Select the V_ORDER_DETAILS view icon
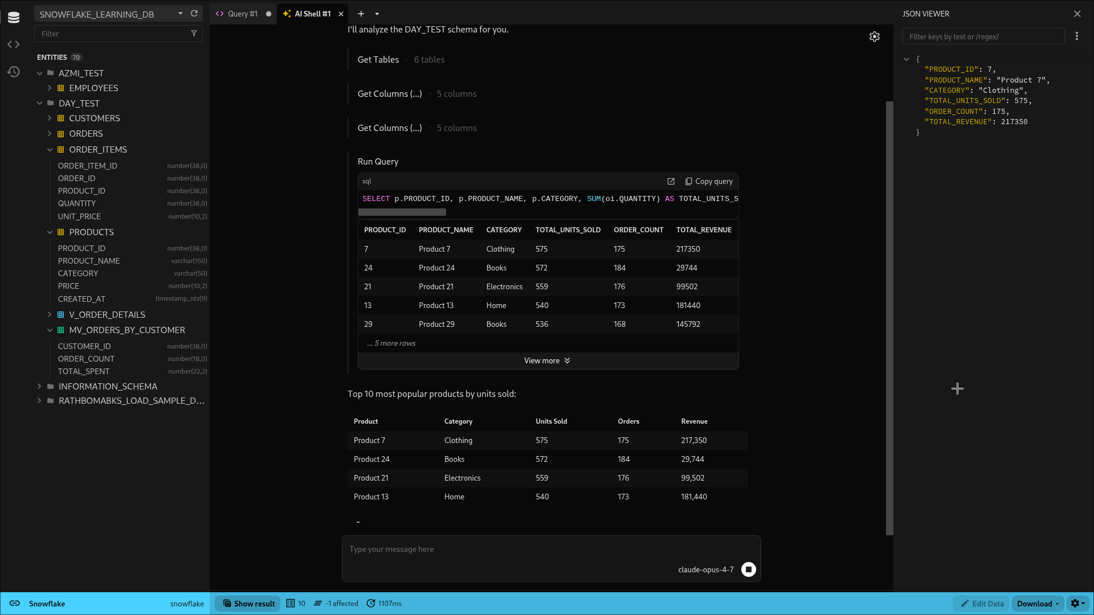The height and width of the screenshot is (615, 1094). tap(61, 314)
